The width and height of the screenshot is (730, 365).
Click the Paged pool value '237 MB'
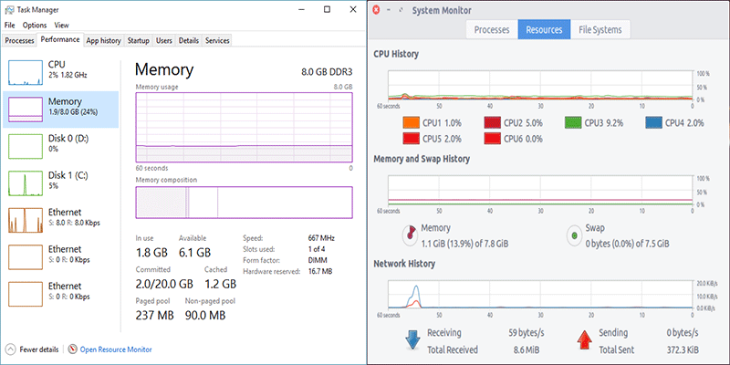(x=154, y=315)
